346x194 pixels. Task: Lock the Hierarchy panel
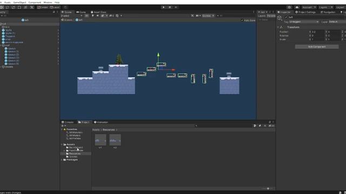[54, 12]
